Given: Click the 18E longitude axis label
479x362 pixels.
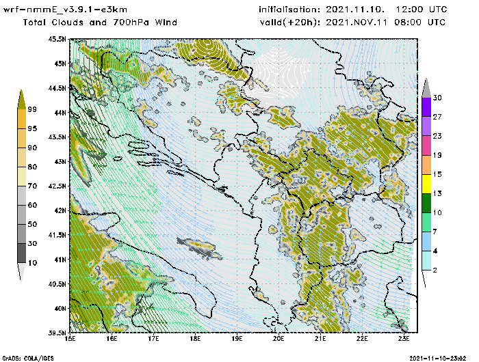Looking at the screenshot, I should click(x=195, y=339).
